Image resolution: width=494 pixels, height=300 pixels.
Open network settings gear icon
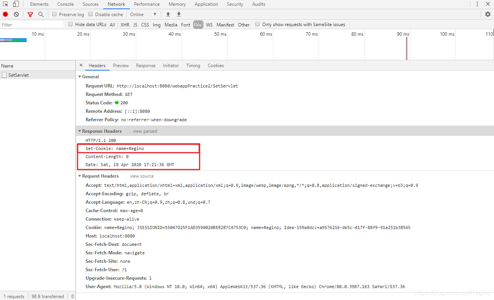[487, 14]
